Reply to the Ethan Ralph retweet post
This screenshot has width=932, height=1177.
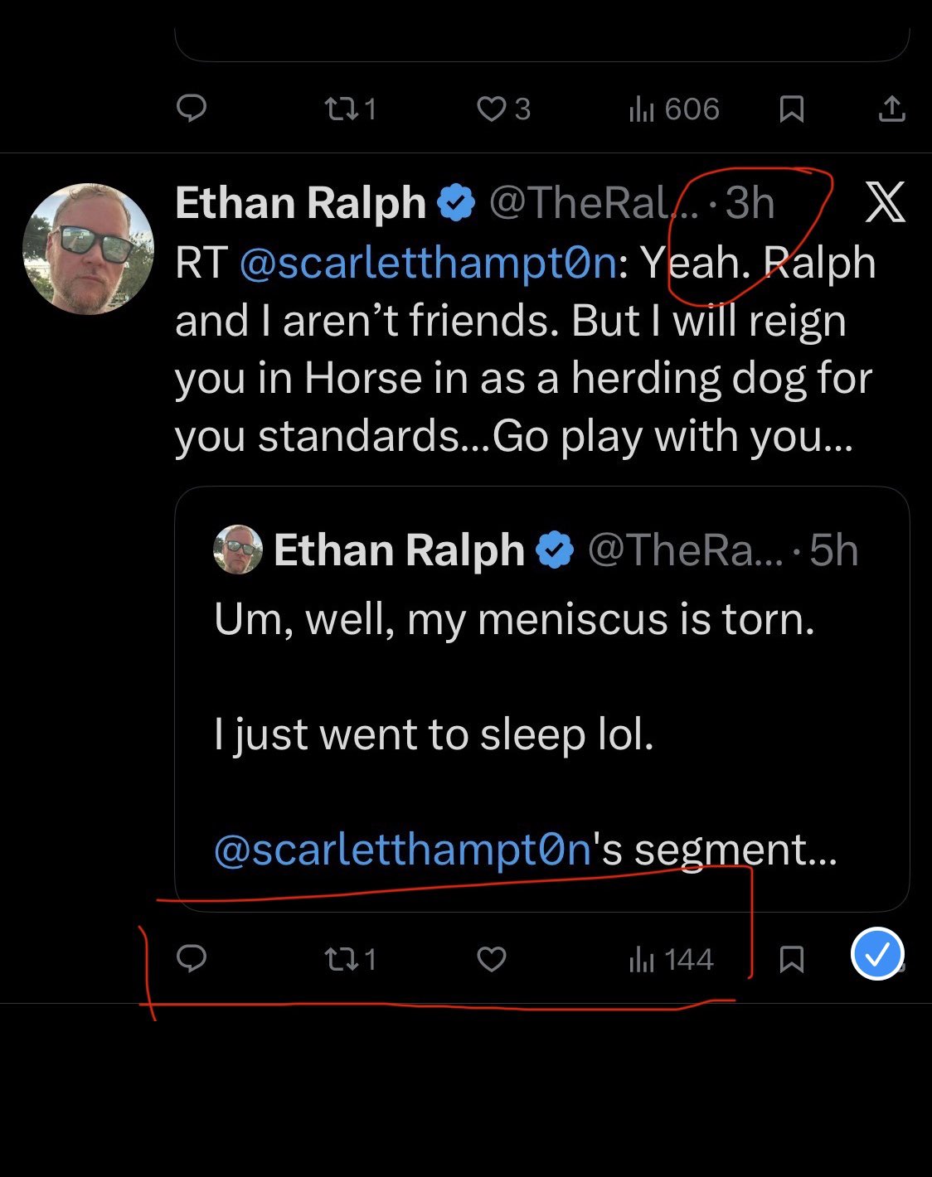point(192,959)
